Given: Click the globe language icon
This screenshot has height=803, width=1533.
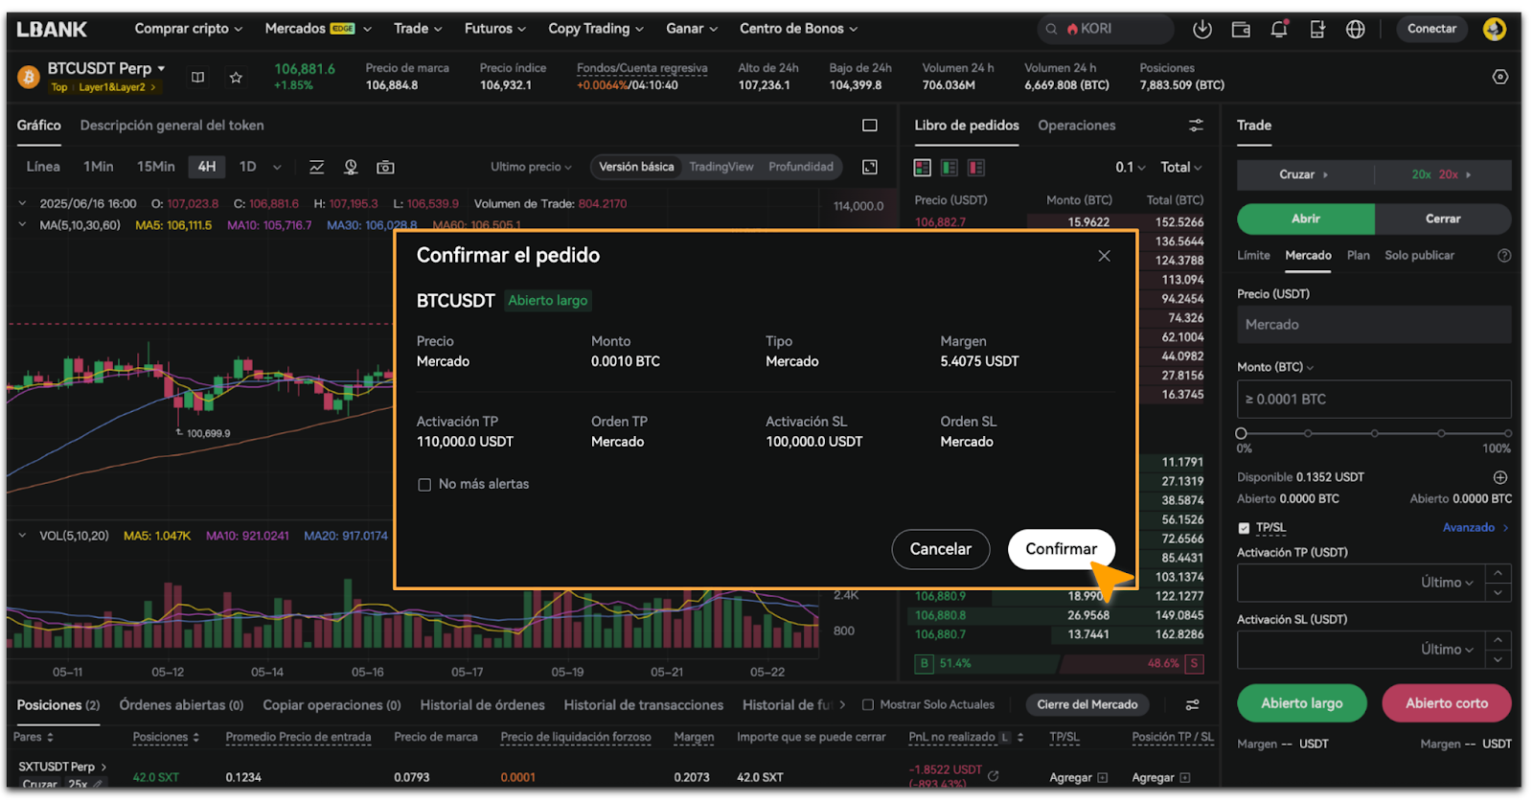Looking at the screenshot, I should [x=1355, y=30].
